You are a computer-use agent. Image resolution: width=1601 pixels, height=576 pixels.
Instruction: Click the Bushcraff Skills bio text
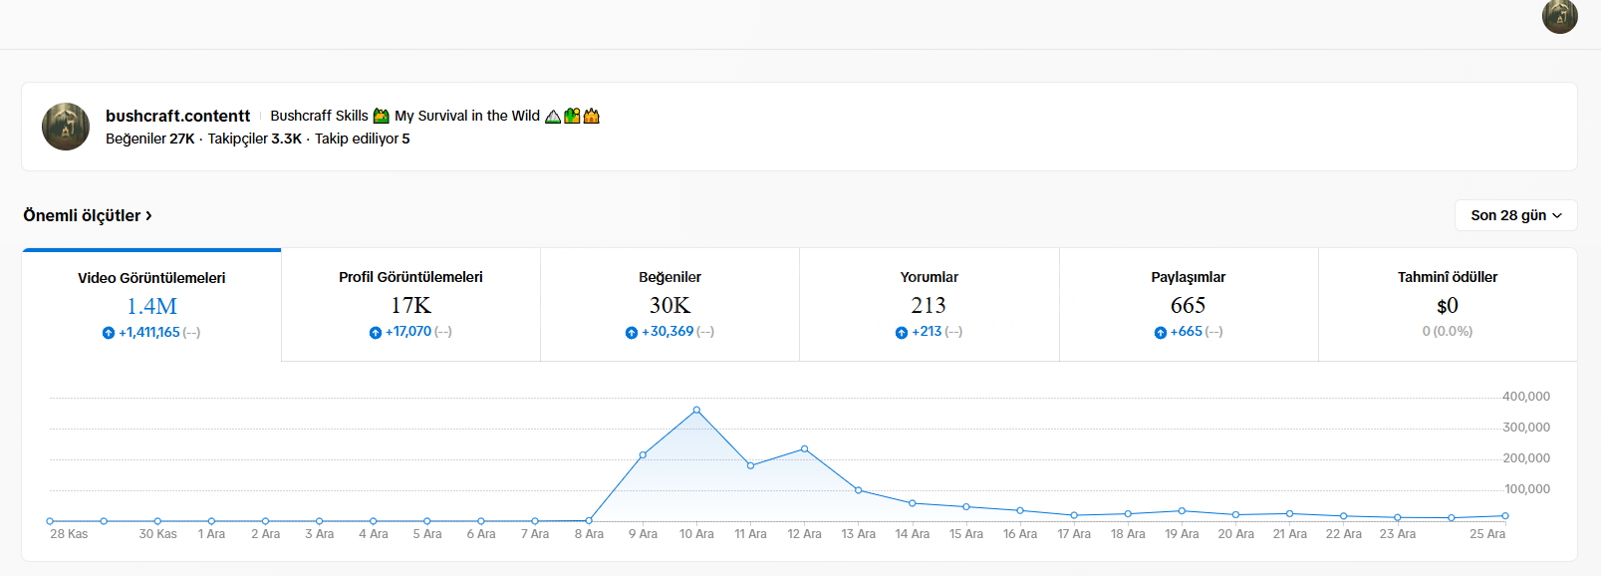[319, 117]
